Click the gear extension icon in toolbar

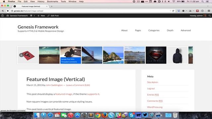pos(183,11)
